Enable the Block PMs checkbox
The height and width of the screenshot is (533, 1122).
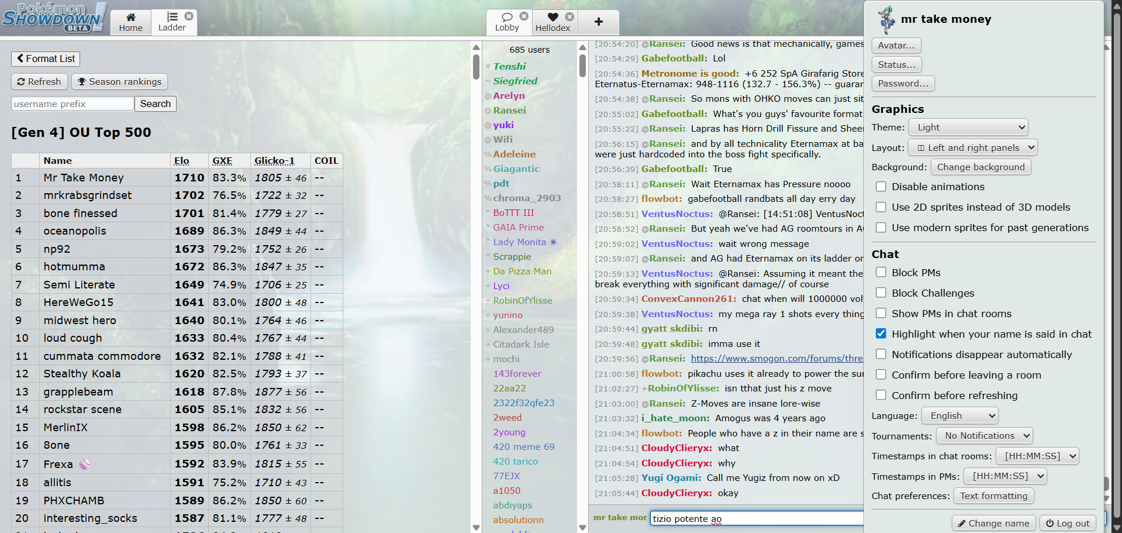pos(881,272)
